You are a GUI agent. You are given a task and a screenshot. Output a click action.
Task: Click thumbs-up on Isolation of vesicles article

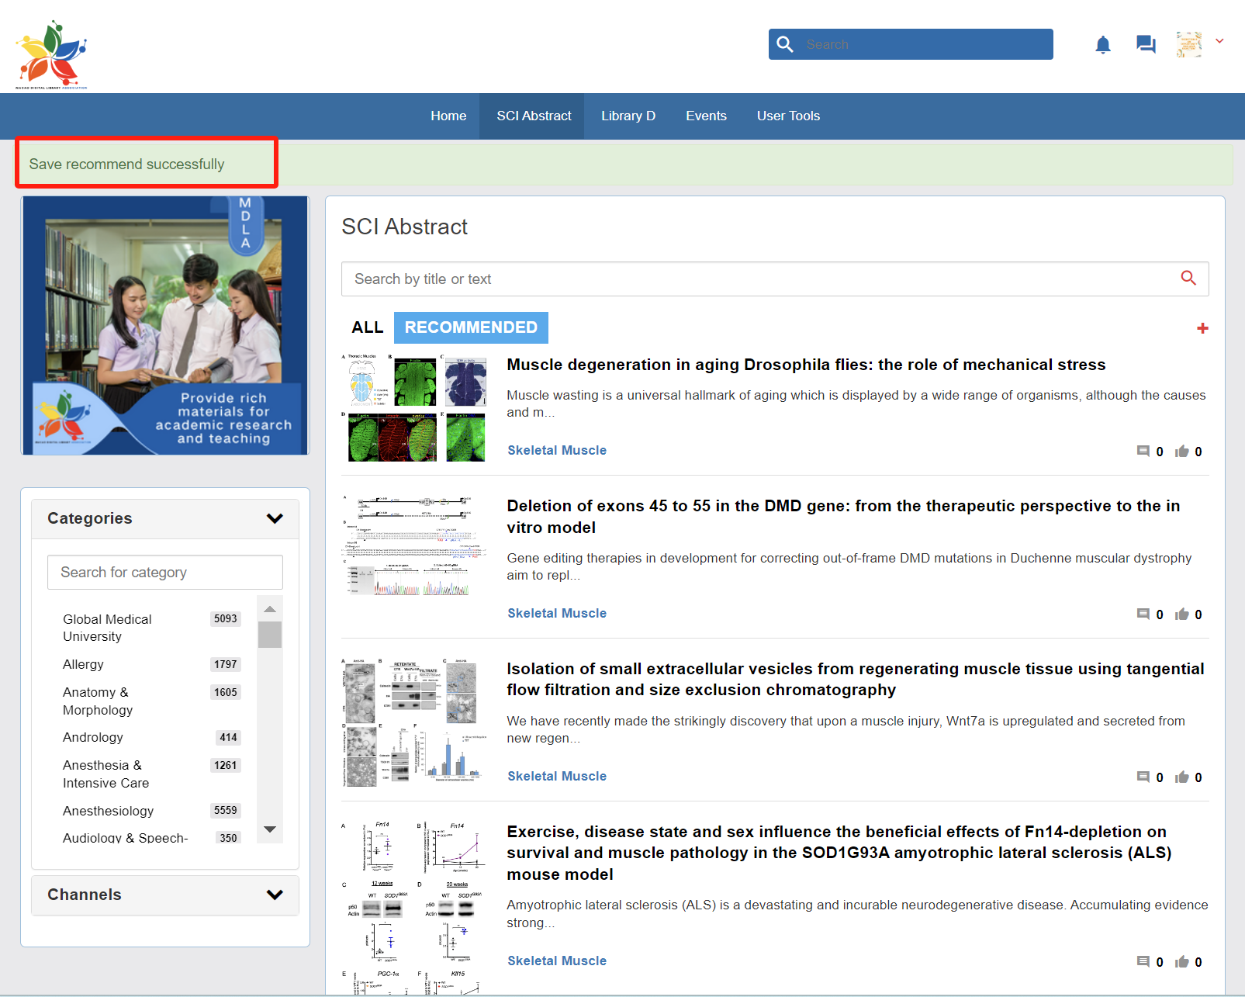1181,777
